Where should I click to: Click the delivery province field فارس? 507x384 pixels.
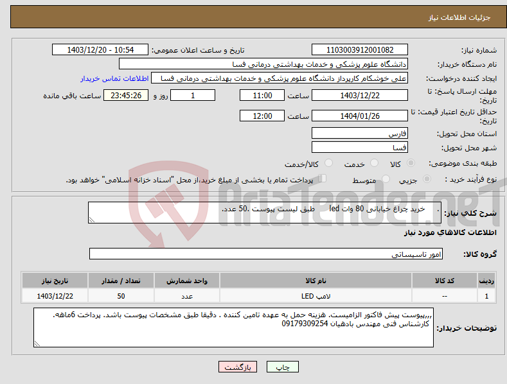coord(360,133)
